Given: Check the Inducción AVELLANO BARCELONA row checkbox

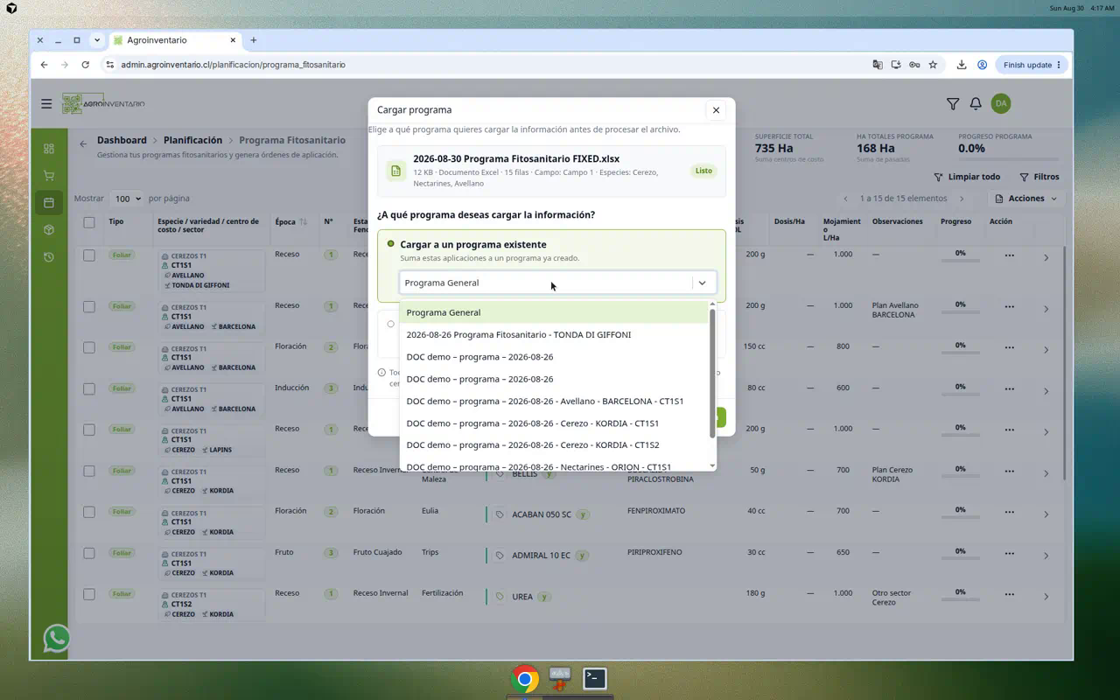Looking at the screenshot, I should (x=89, y=388).
